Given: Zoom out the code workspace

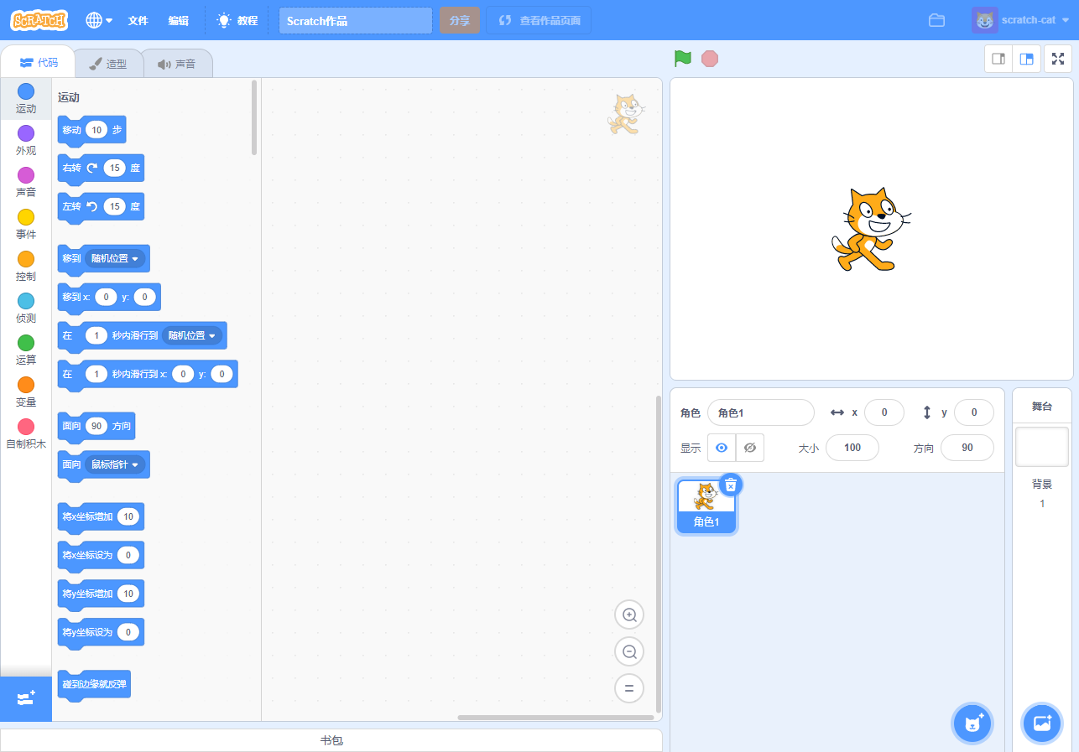Looking at the screenshot, I should point(629,651).
